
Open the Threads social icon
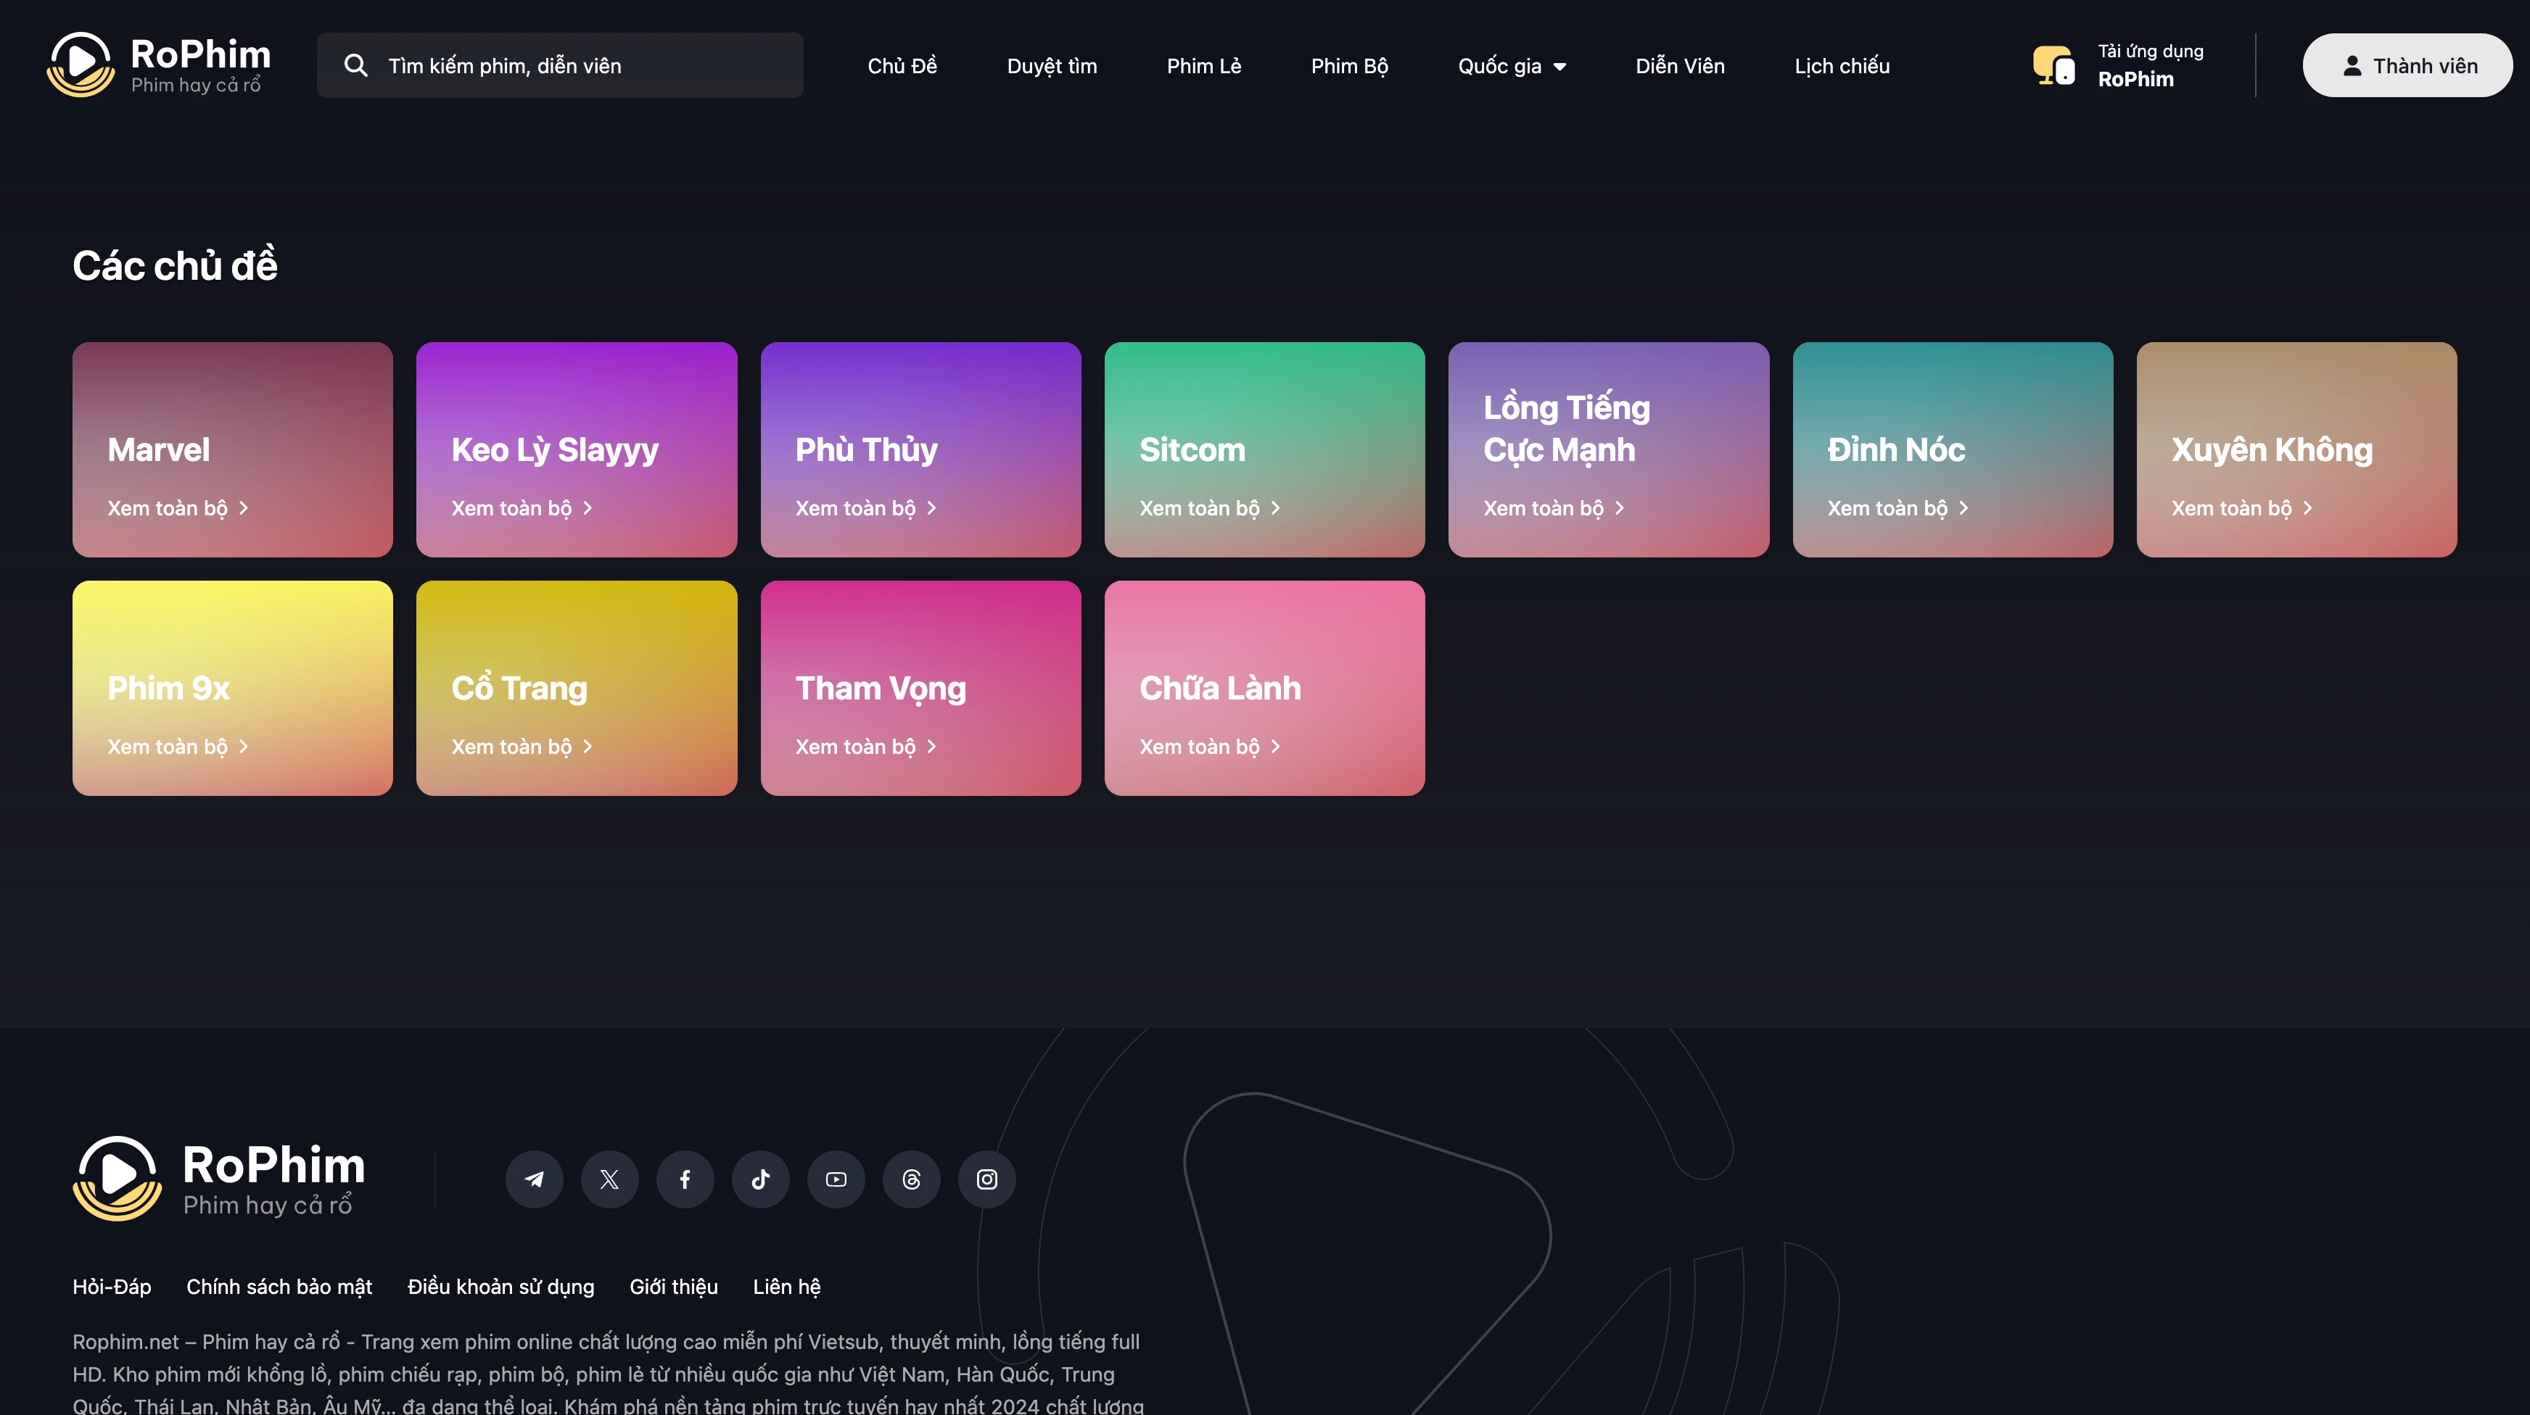(912, 1179)
